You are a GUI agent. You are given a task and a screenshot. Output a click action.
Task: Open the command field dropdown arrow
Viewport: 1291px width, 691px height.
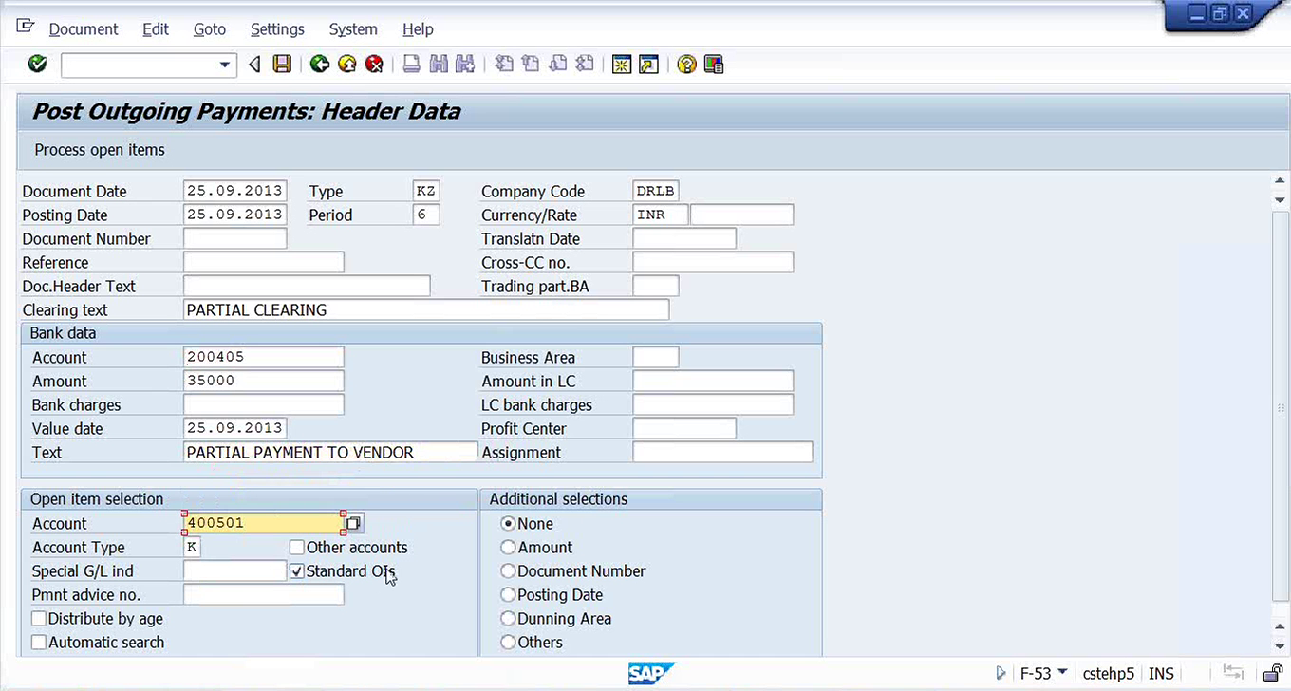(x=225, y=65)
